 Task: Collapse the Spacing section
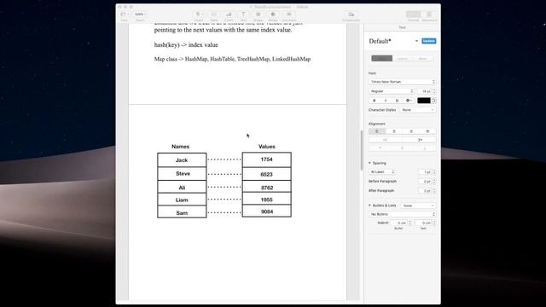coord(369,163)
